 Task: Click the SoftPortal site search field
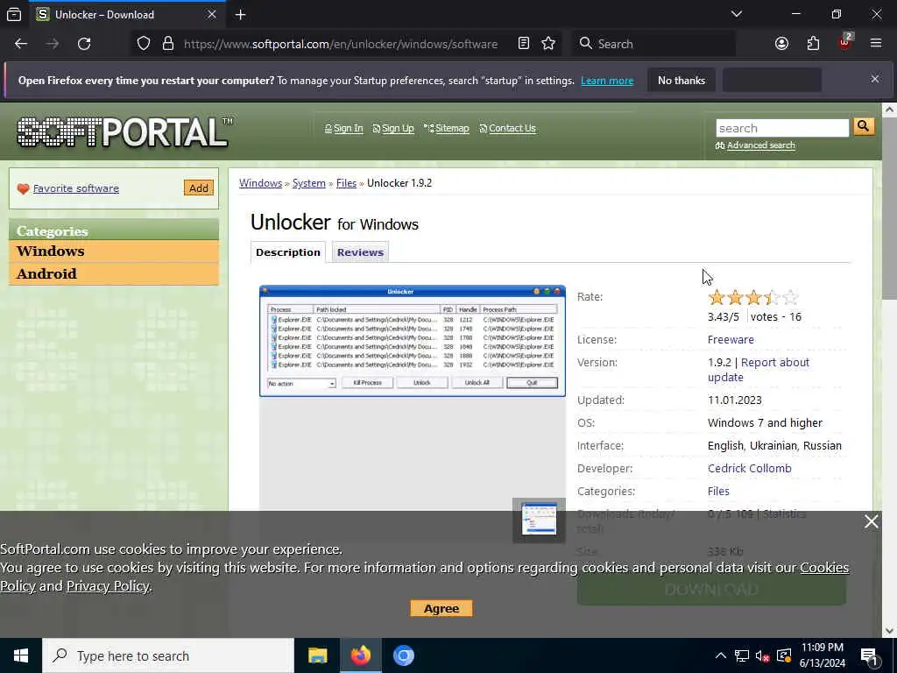pyautogui.click(x=782, y=128)
